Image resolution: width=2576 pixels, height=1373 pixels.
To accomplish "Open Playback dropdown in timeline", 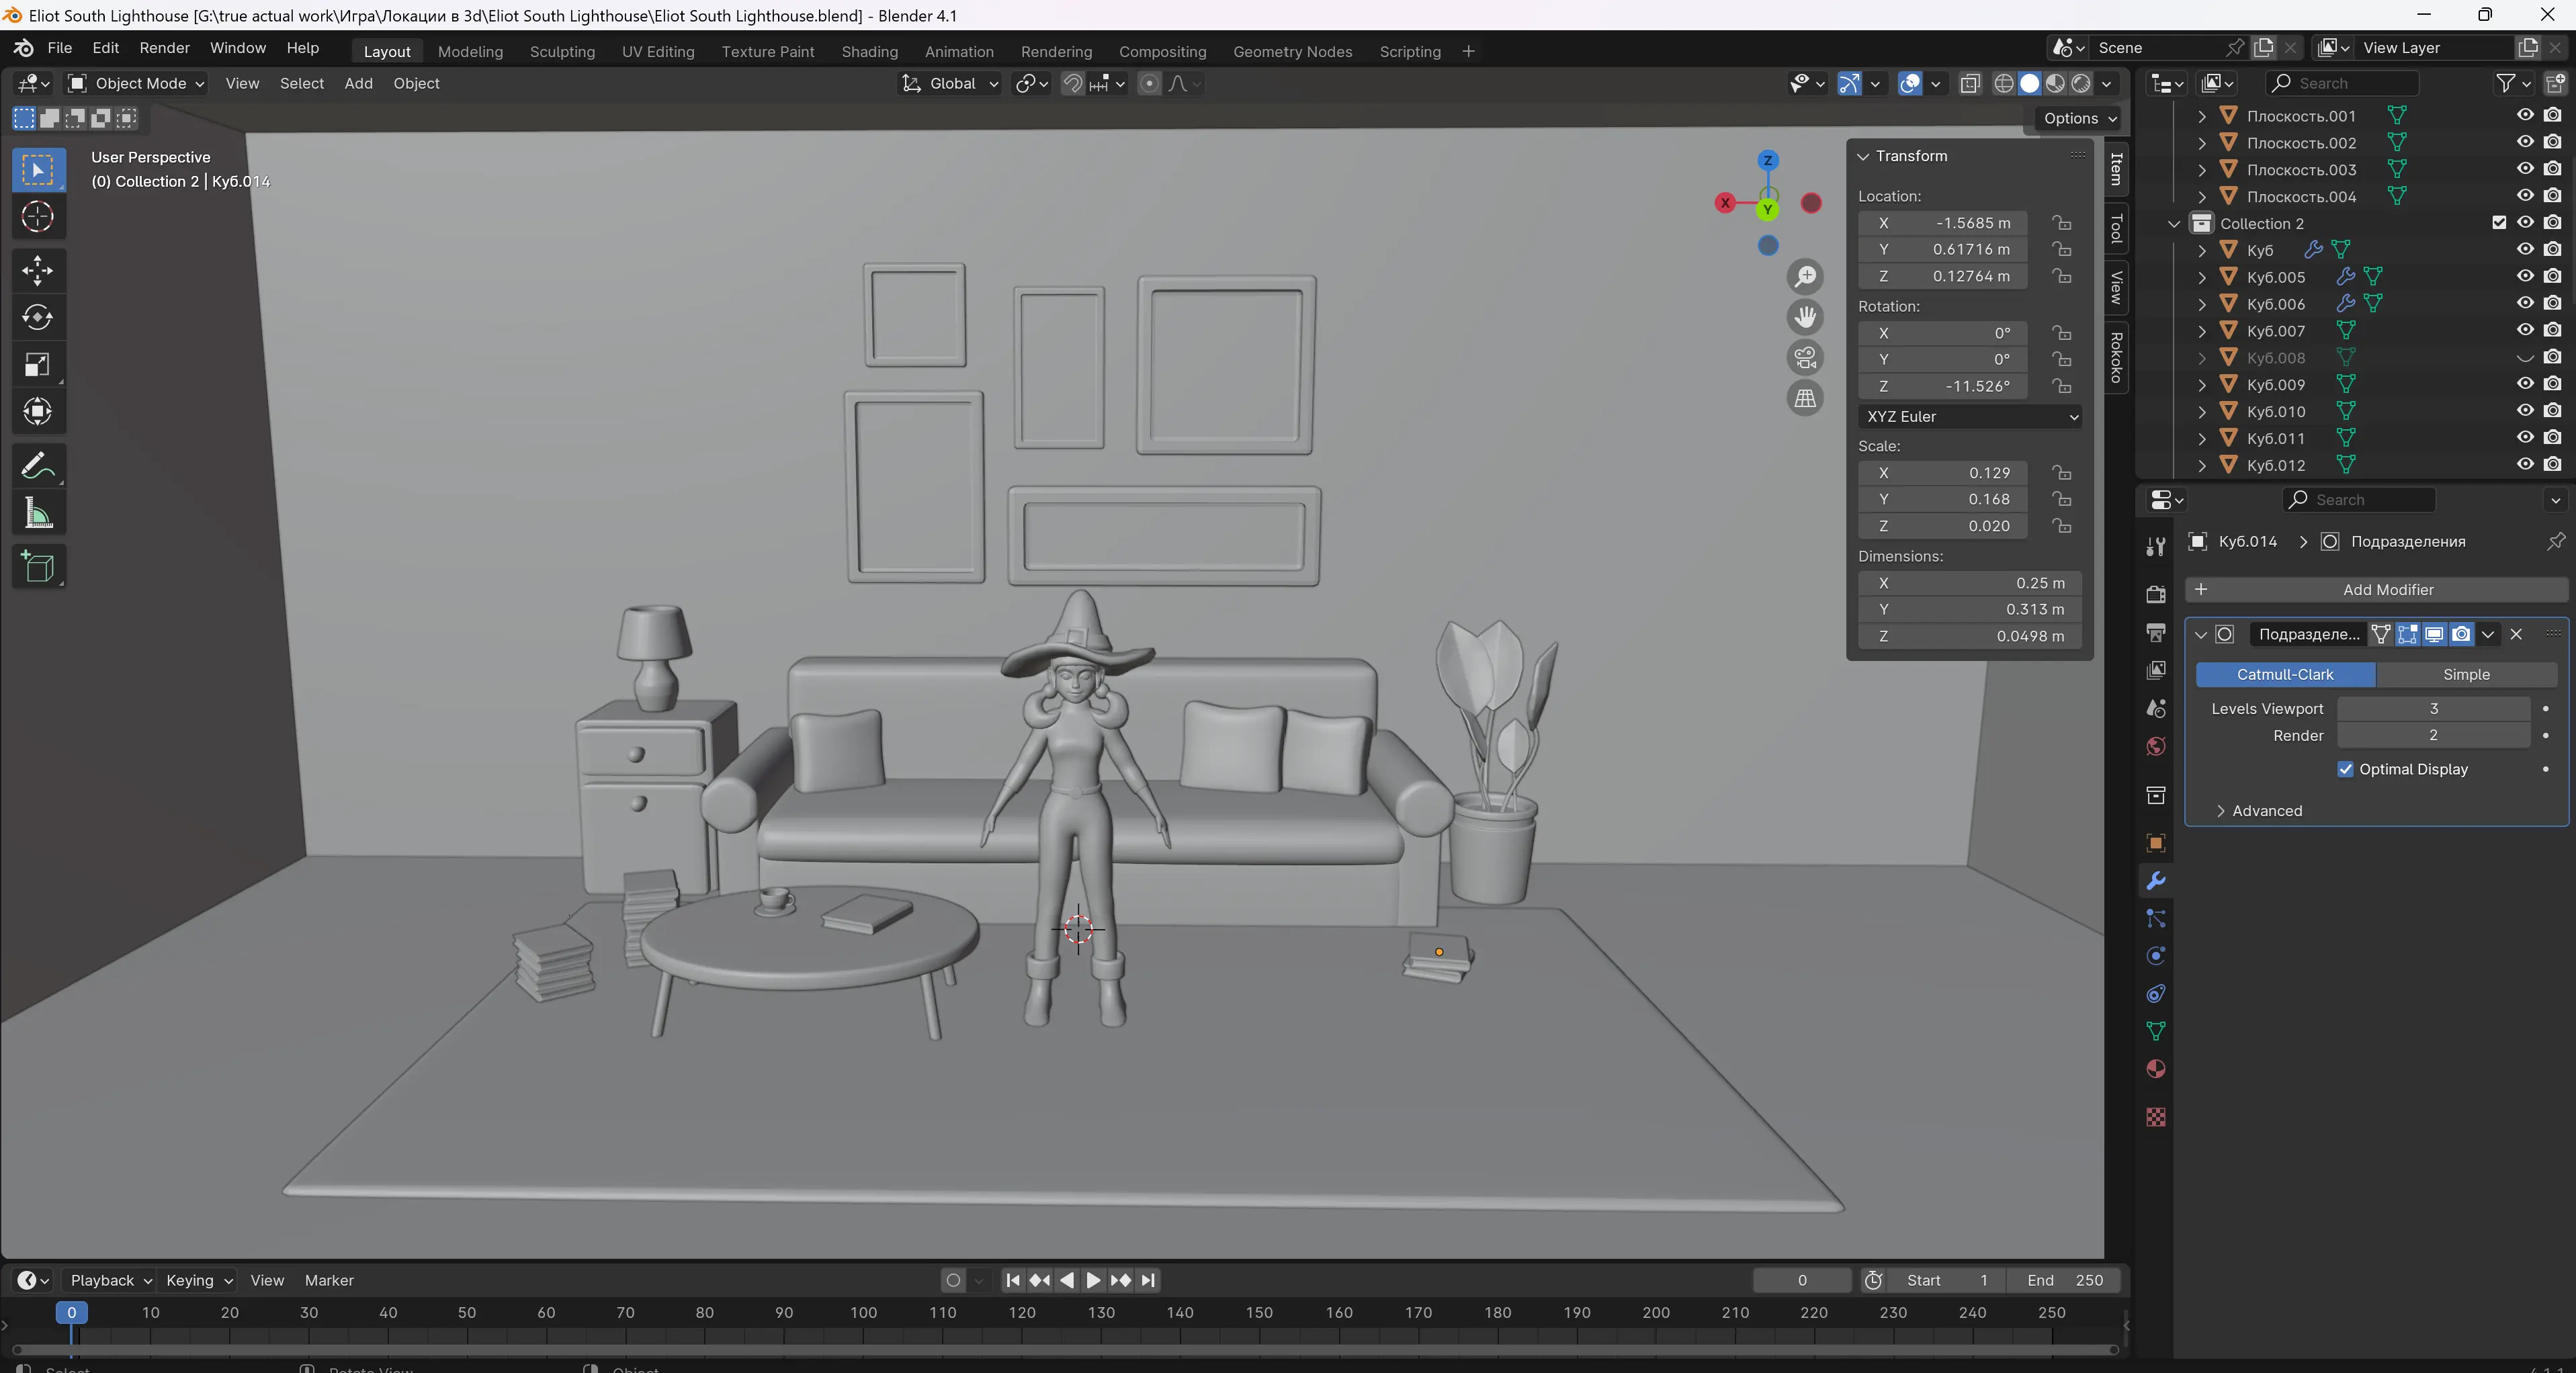I will pyautogui.click(x=110, y=1281).
